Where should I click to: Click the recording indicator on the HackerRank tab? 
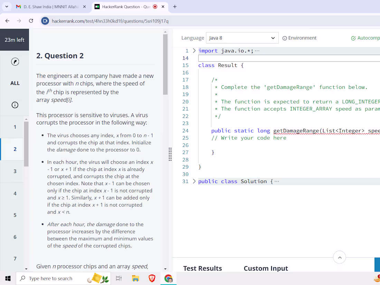(x=155, y=7)
